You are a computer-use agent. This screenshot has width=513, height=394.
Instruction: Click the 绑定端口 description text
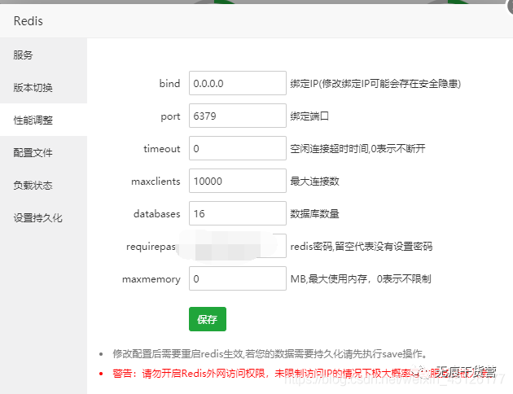click(x=309, y=116)
